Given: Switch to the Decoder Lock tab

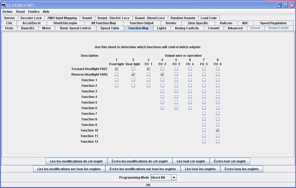Looking at the screenshot, I should (x=31, y=18).
